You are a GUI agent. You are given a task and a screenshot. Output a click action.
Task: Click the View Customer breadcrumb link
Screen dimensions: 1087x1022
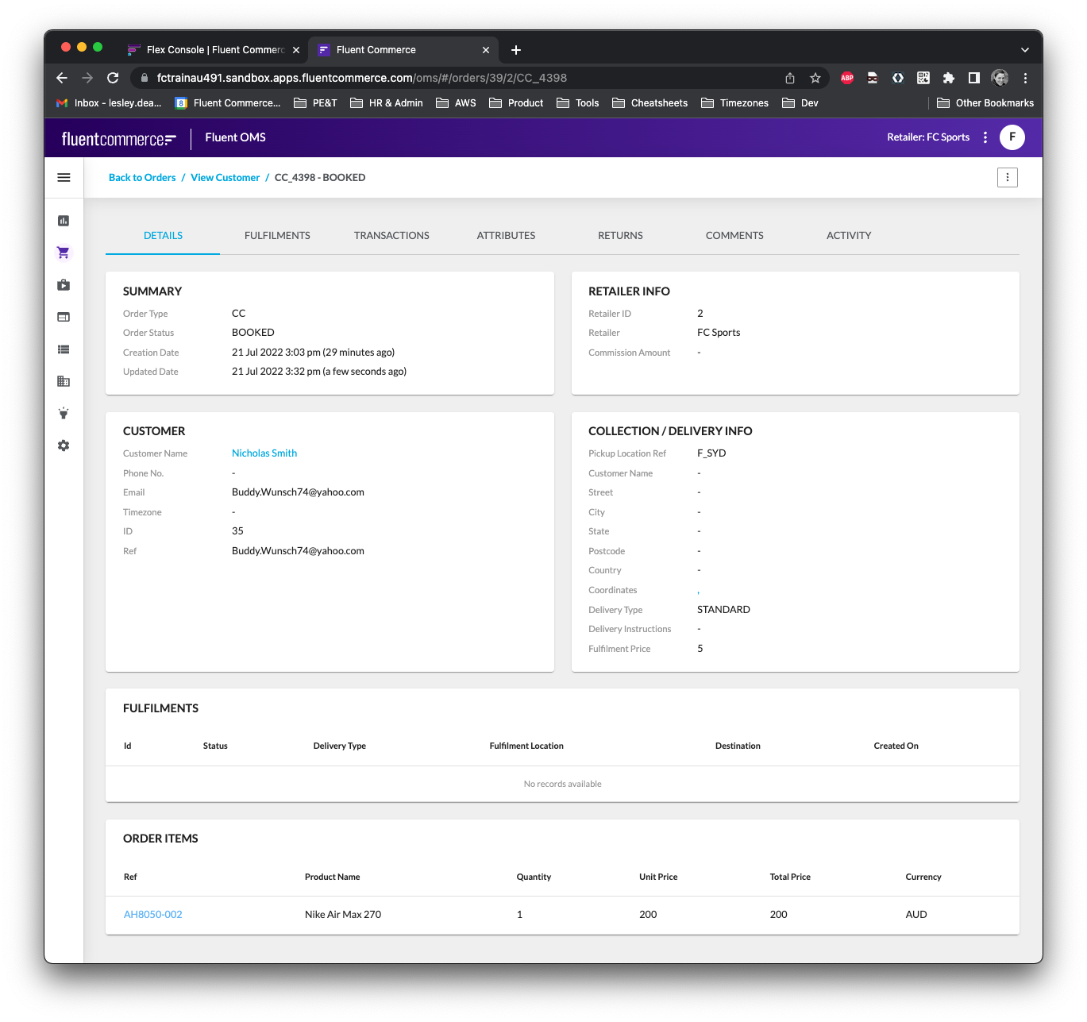225,178
